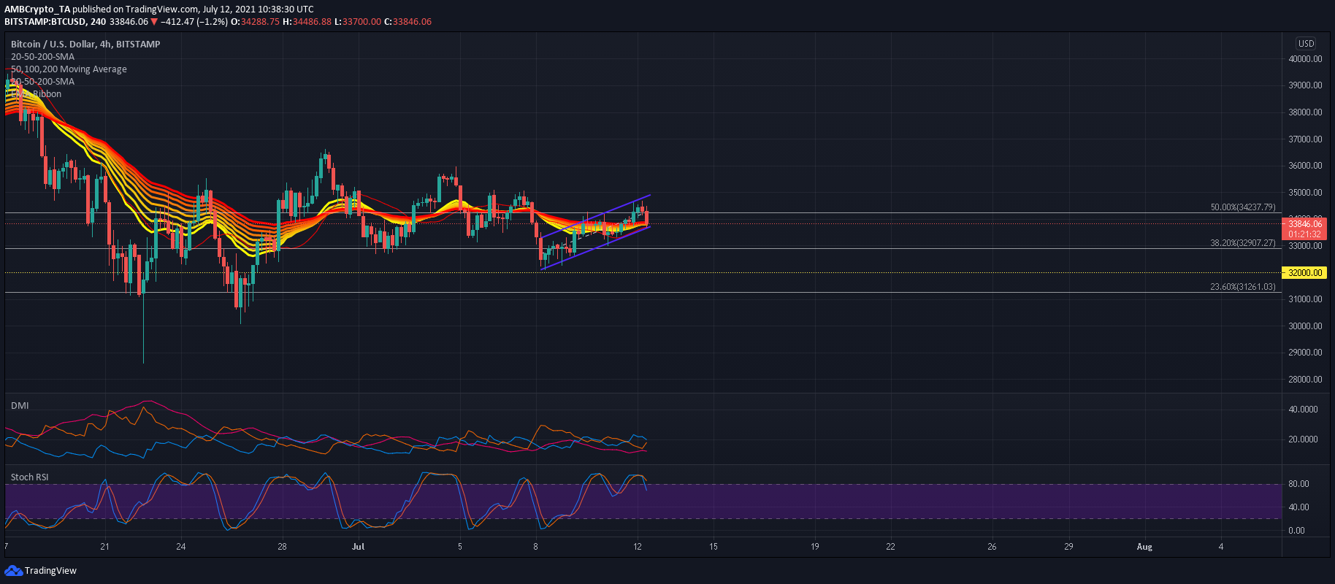1335x584 pixels.
Task: Click the 30000.00 price axis label
Action: click(1305, 326)
